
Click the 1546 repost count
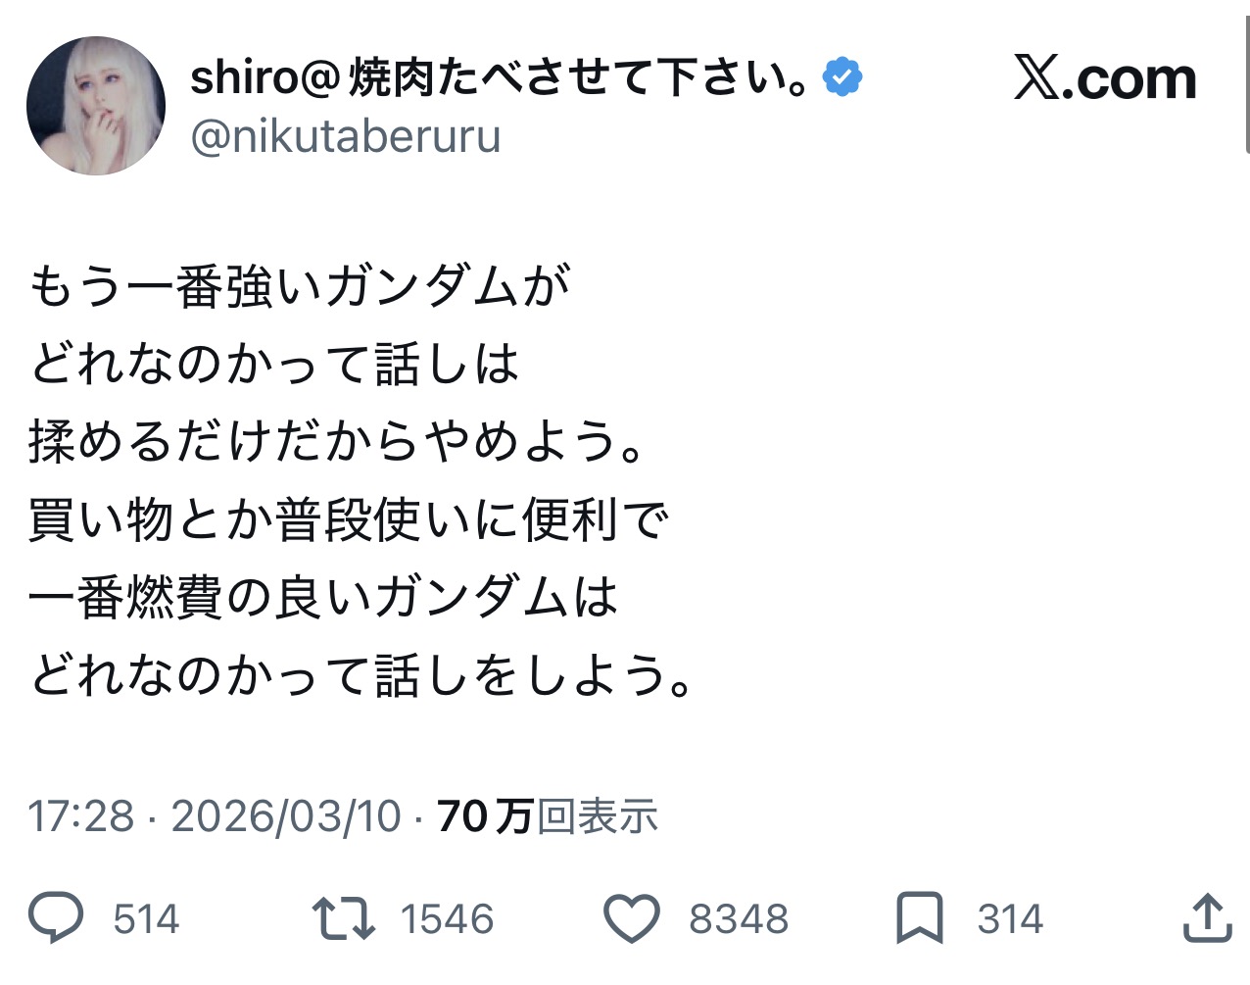pos(447,919)
